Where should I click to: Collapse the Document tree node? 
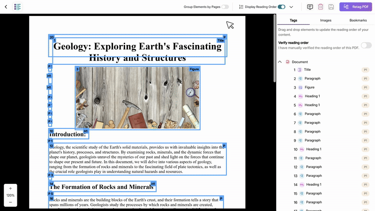point(280,62)
